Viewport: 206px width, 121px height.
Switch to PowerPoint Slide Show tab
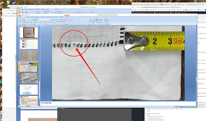coord(43,17)
